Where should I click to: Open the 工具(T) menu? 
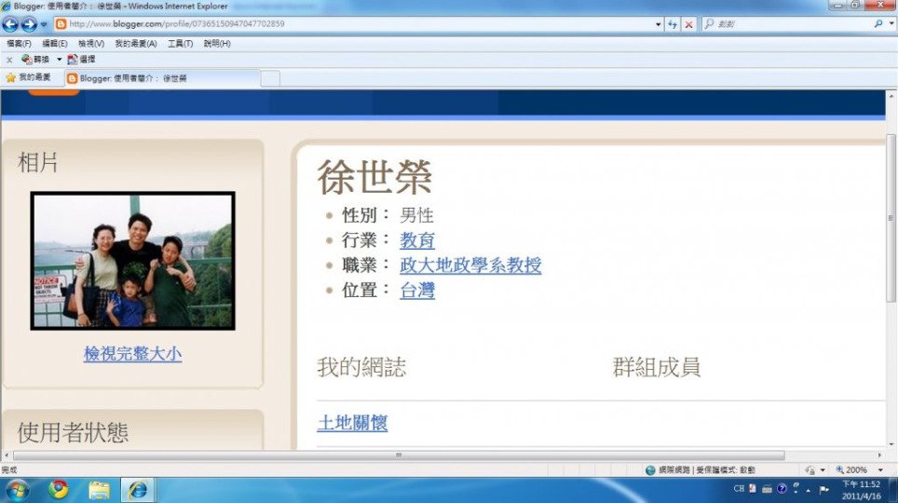[180, 44]
